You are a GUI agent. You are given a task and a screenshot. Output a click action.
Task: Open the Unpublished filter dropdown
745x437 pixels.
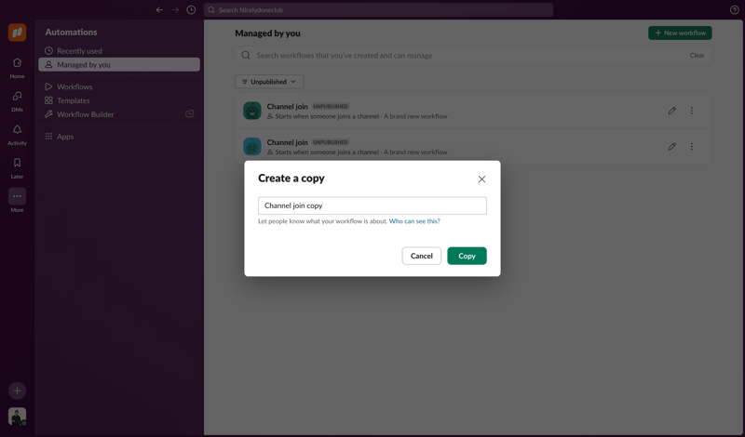point(269,82)
